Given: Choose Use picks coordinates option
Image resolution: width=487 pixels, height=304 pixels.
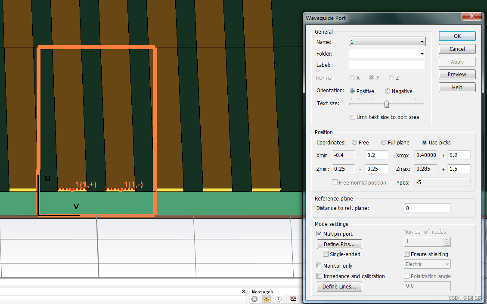Looking at the screenshot, I should (425, 142).
